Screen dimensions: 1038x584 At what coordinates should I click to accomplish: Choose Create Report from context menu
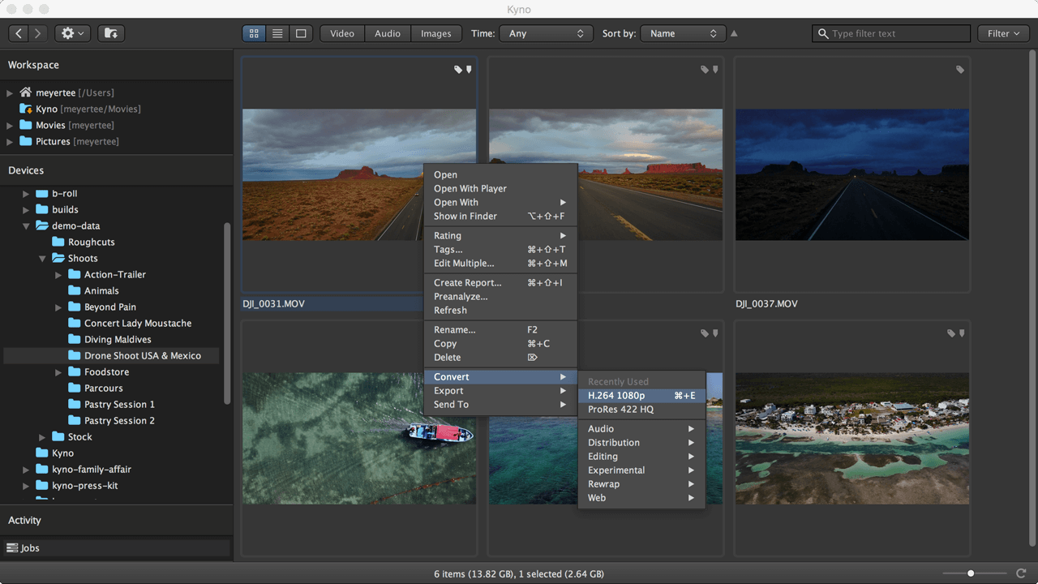tap(467, 283)
